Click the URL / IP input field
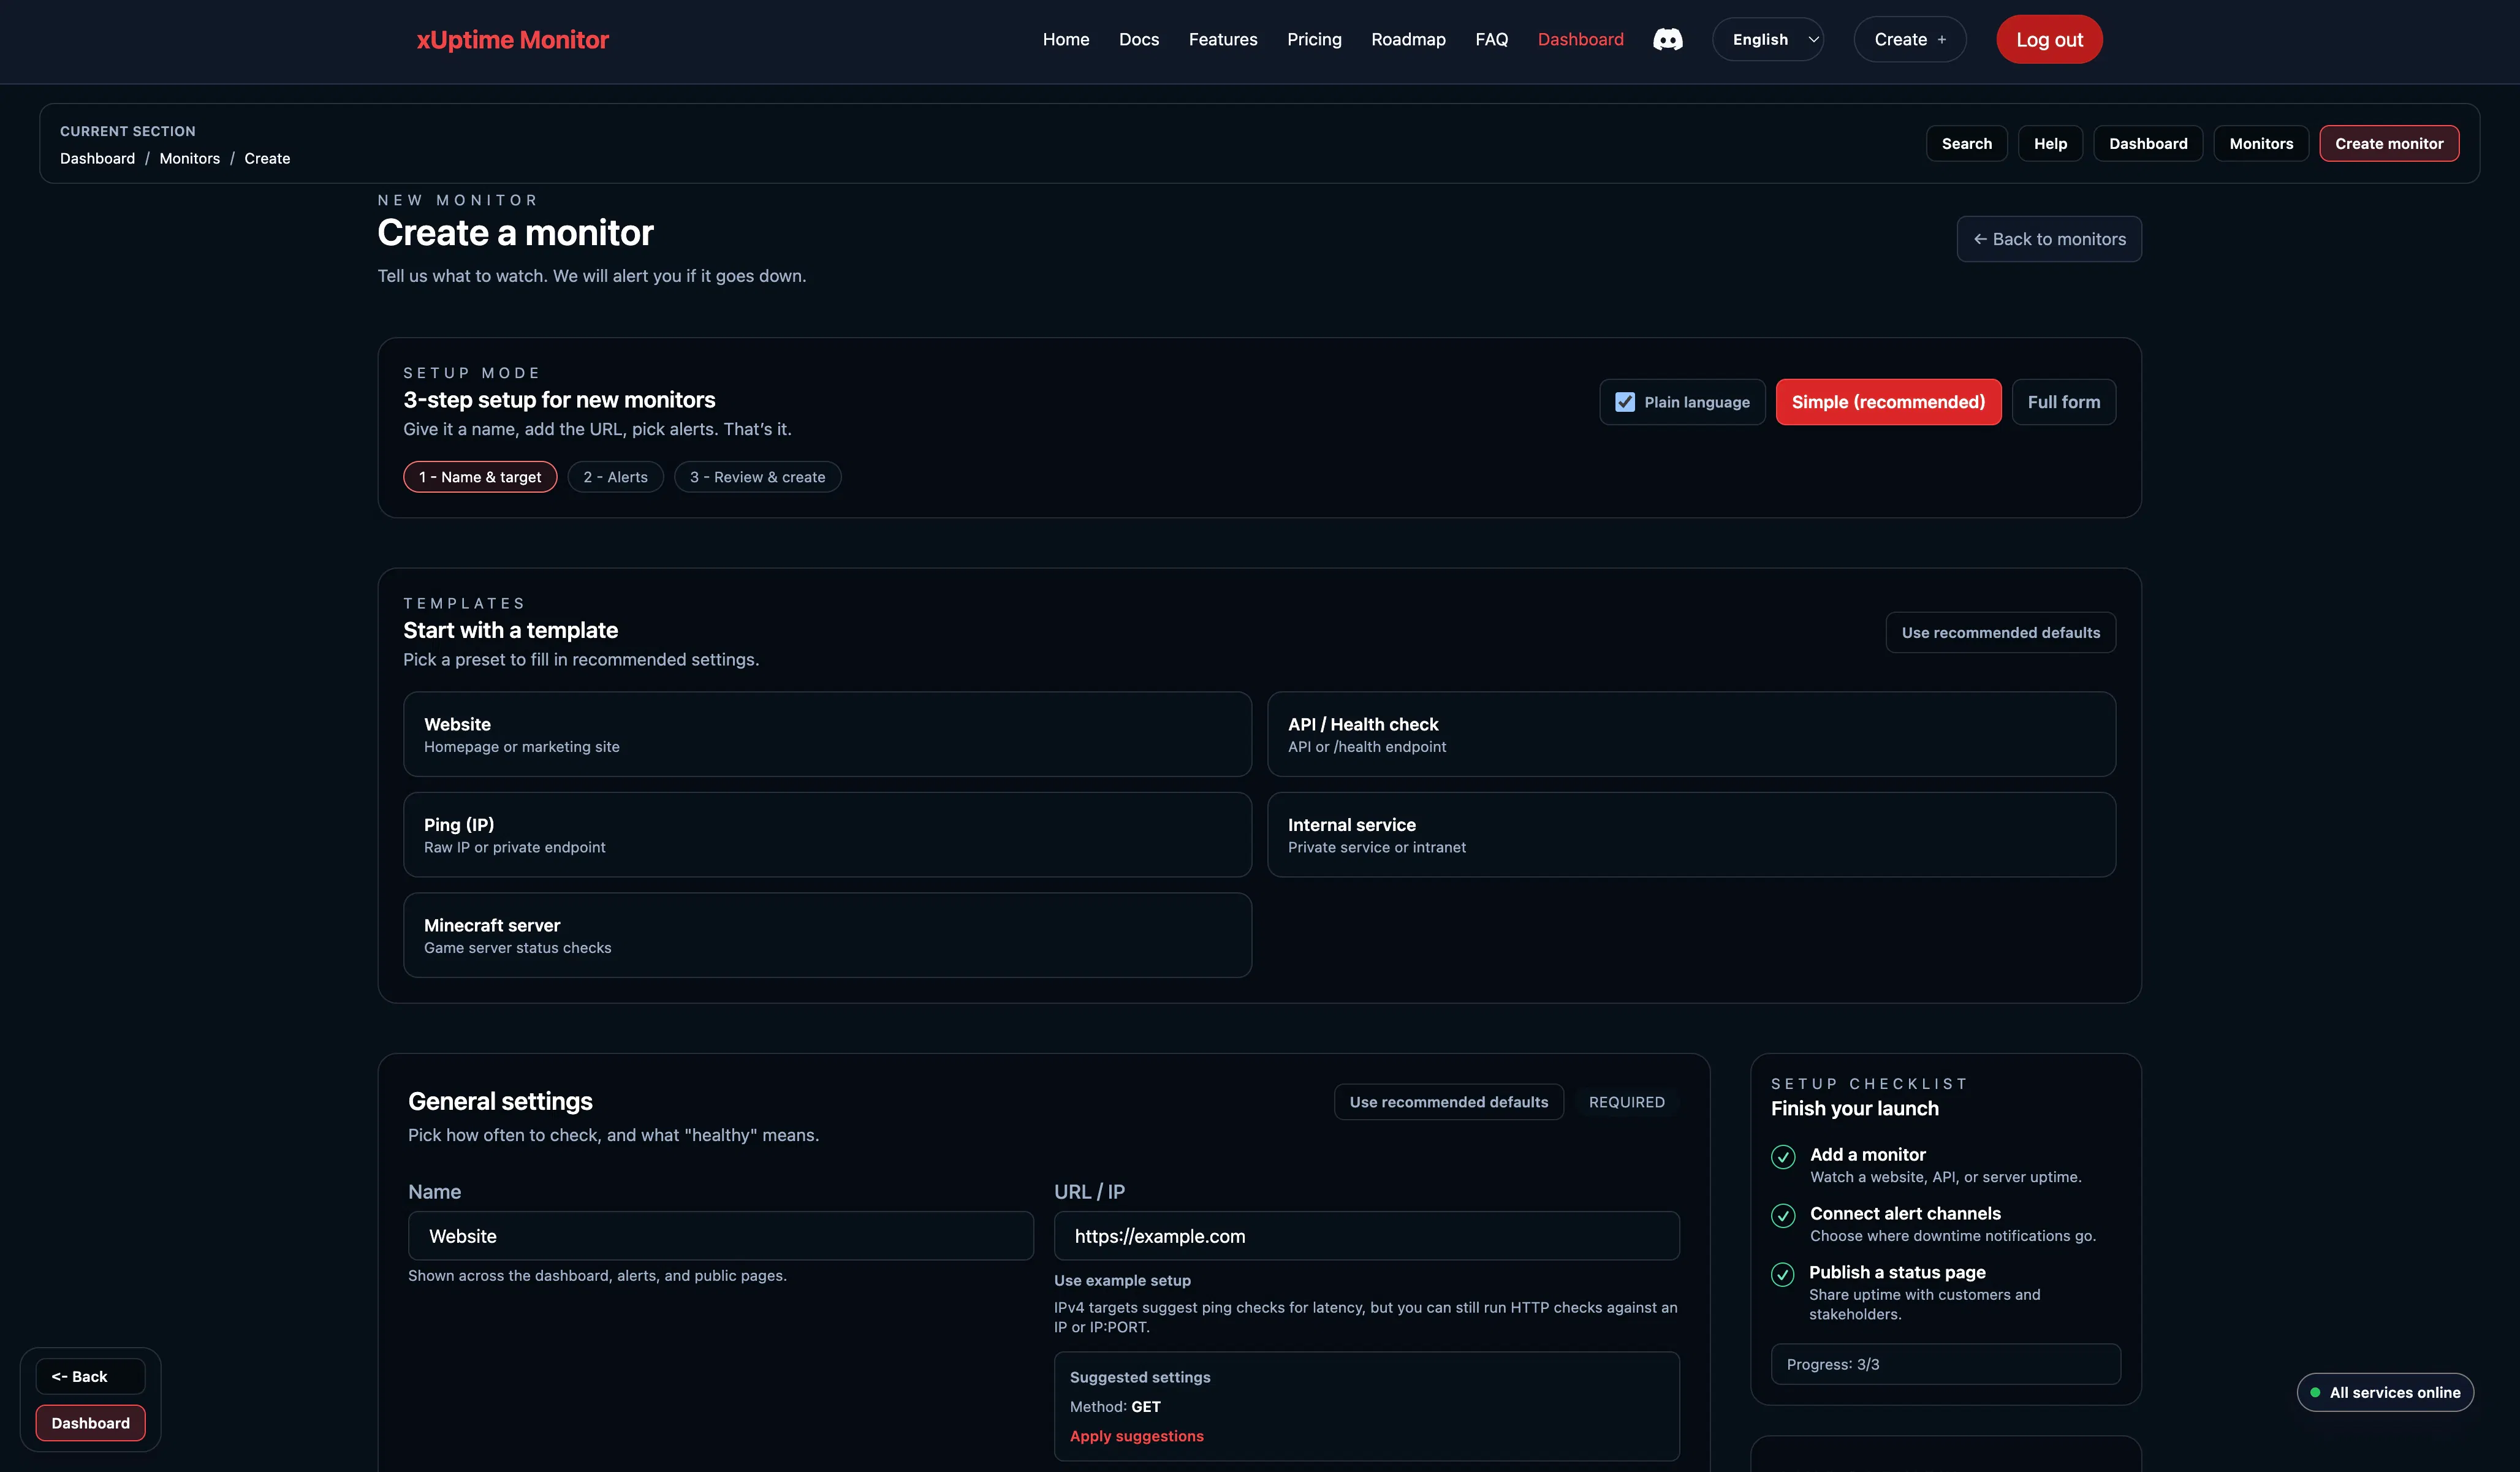 tap(1366, 1236)
